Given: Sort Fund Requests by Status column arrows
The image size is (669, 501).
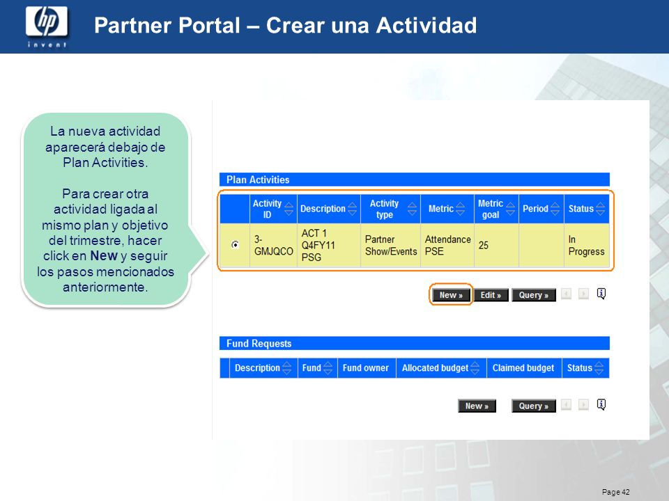Looking at the screenshot, I should point(599,368).
